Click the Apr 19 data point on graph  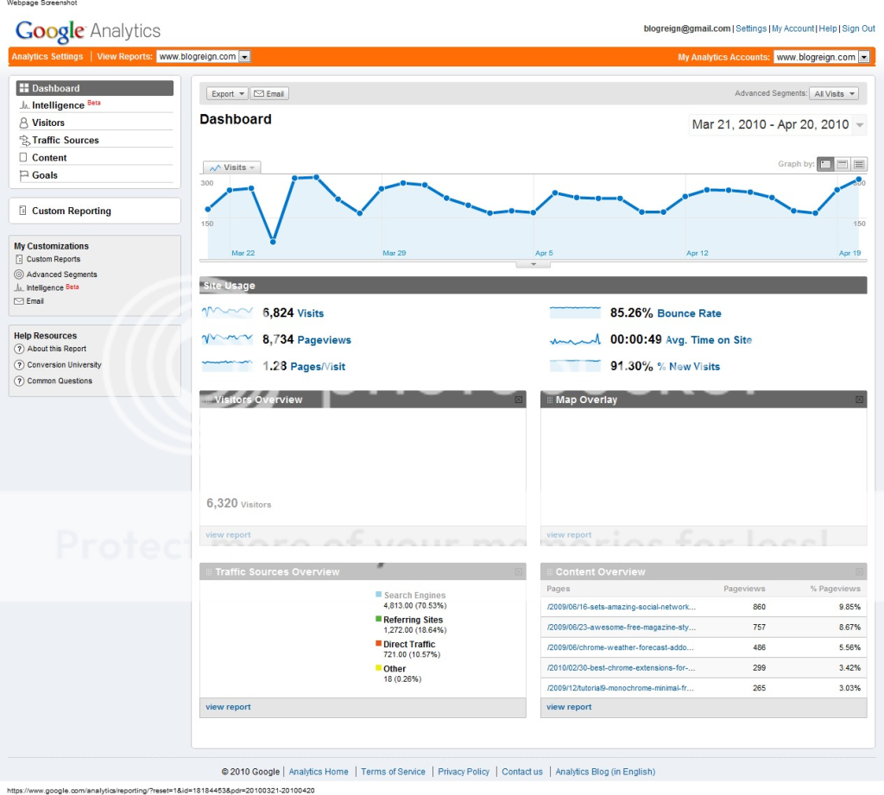click(837, 189)
